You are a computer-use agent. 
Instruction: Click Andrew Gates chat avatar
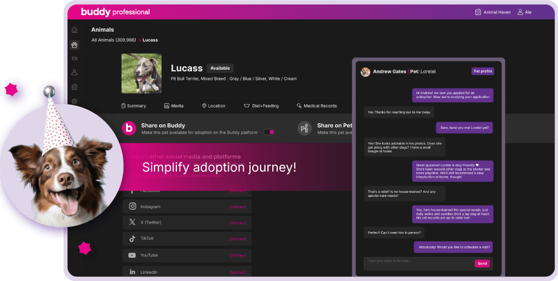[x=365, y=72]
